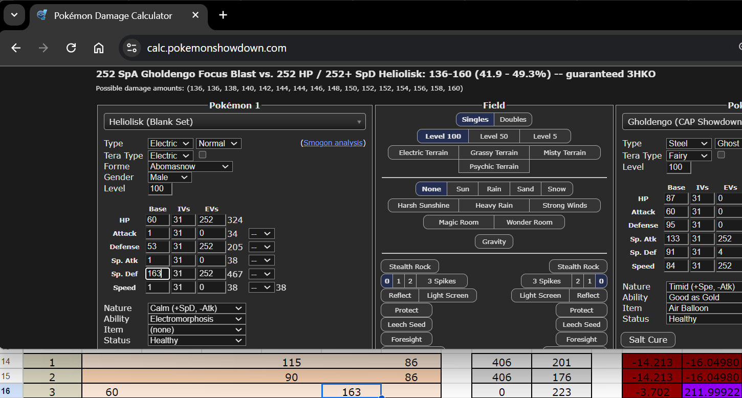Screen dimensions: 742x398
Task: Select Sand weather
Action: pyautogui.click(x=526, y=189)
